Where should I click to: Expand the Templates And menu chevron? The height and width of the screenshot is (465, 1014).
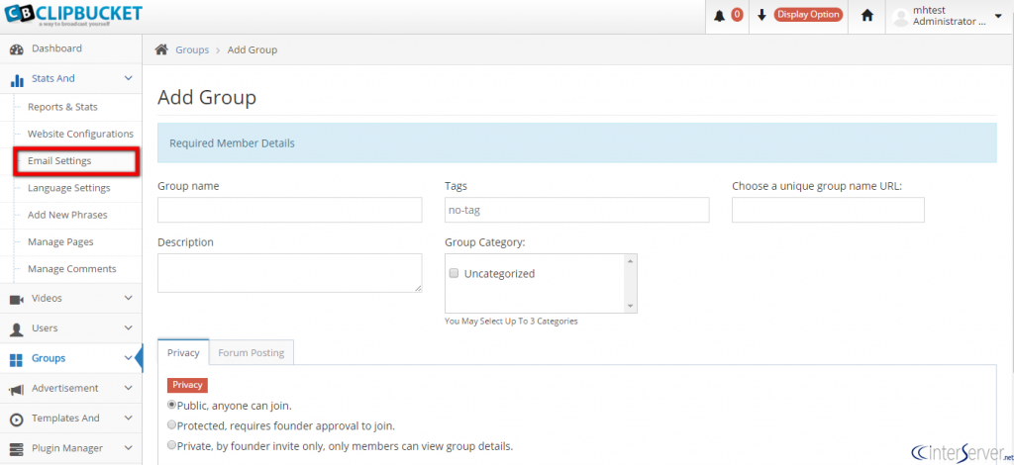coord(128,418)
